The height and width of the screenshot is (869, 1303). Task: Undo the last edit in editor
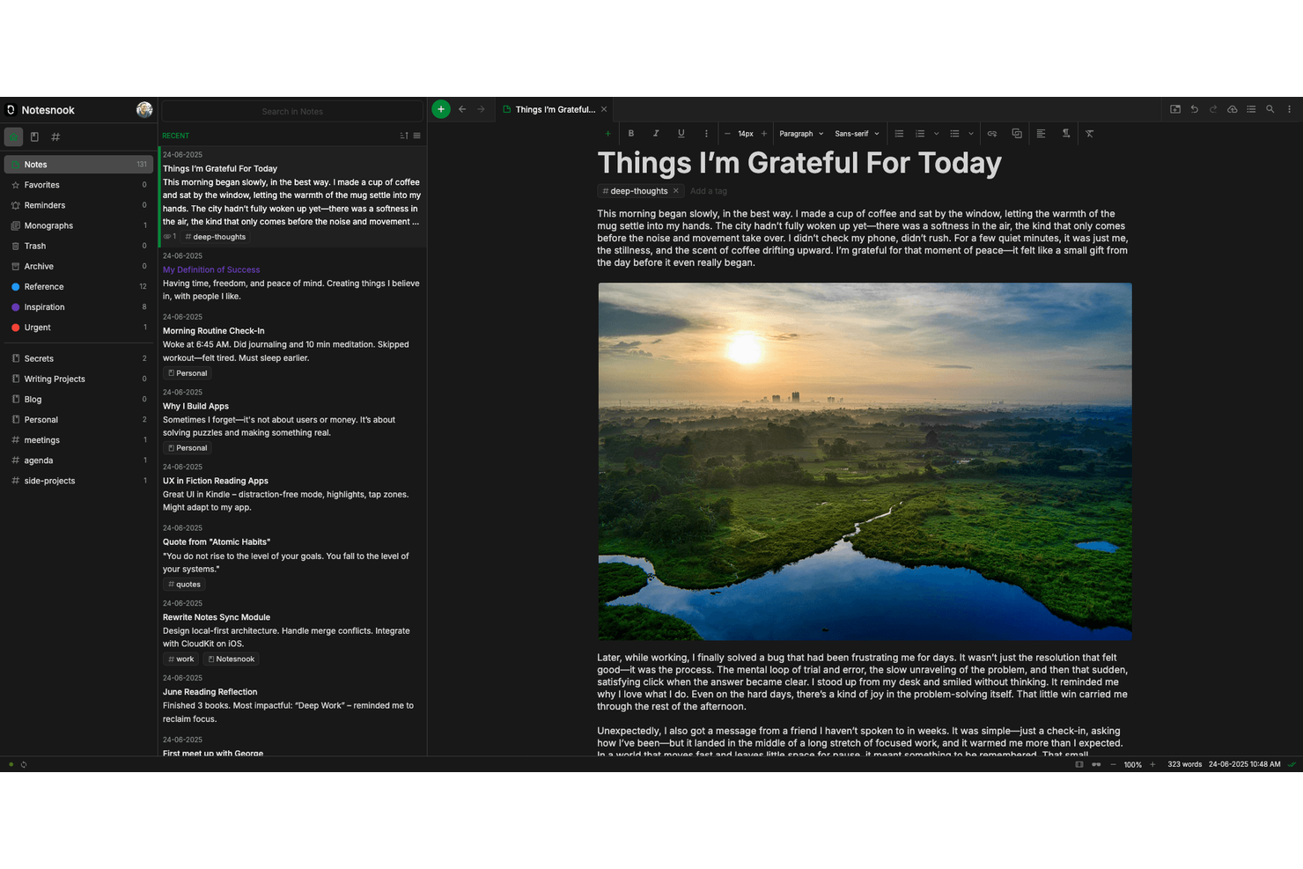coord(1195,109)
